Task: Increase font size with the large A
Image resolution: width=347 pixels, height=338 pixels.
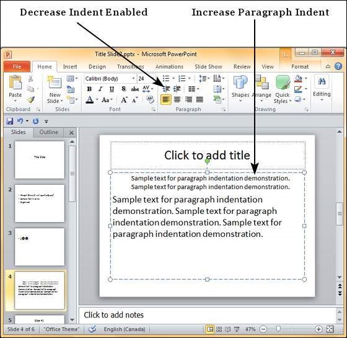Action: tap(124, 100)
